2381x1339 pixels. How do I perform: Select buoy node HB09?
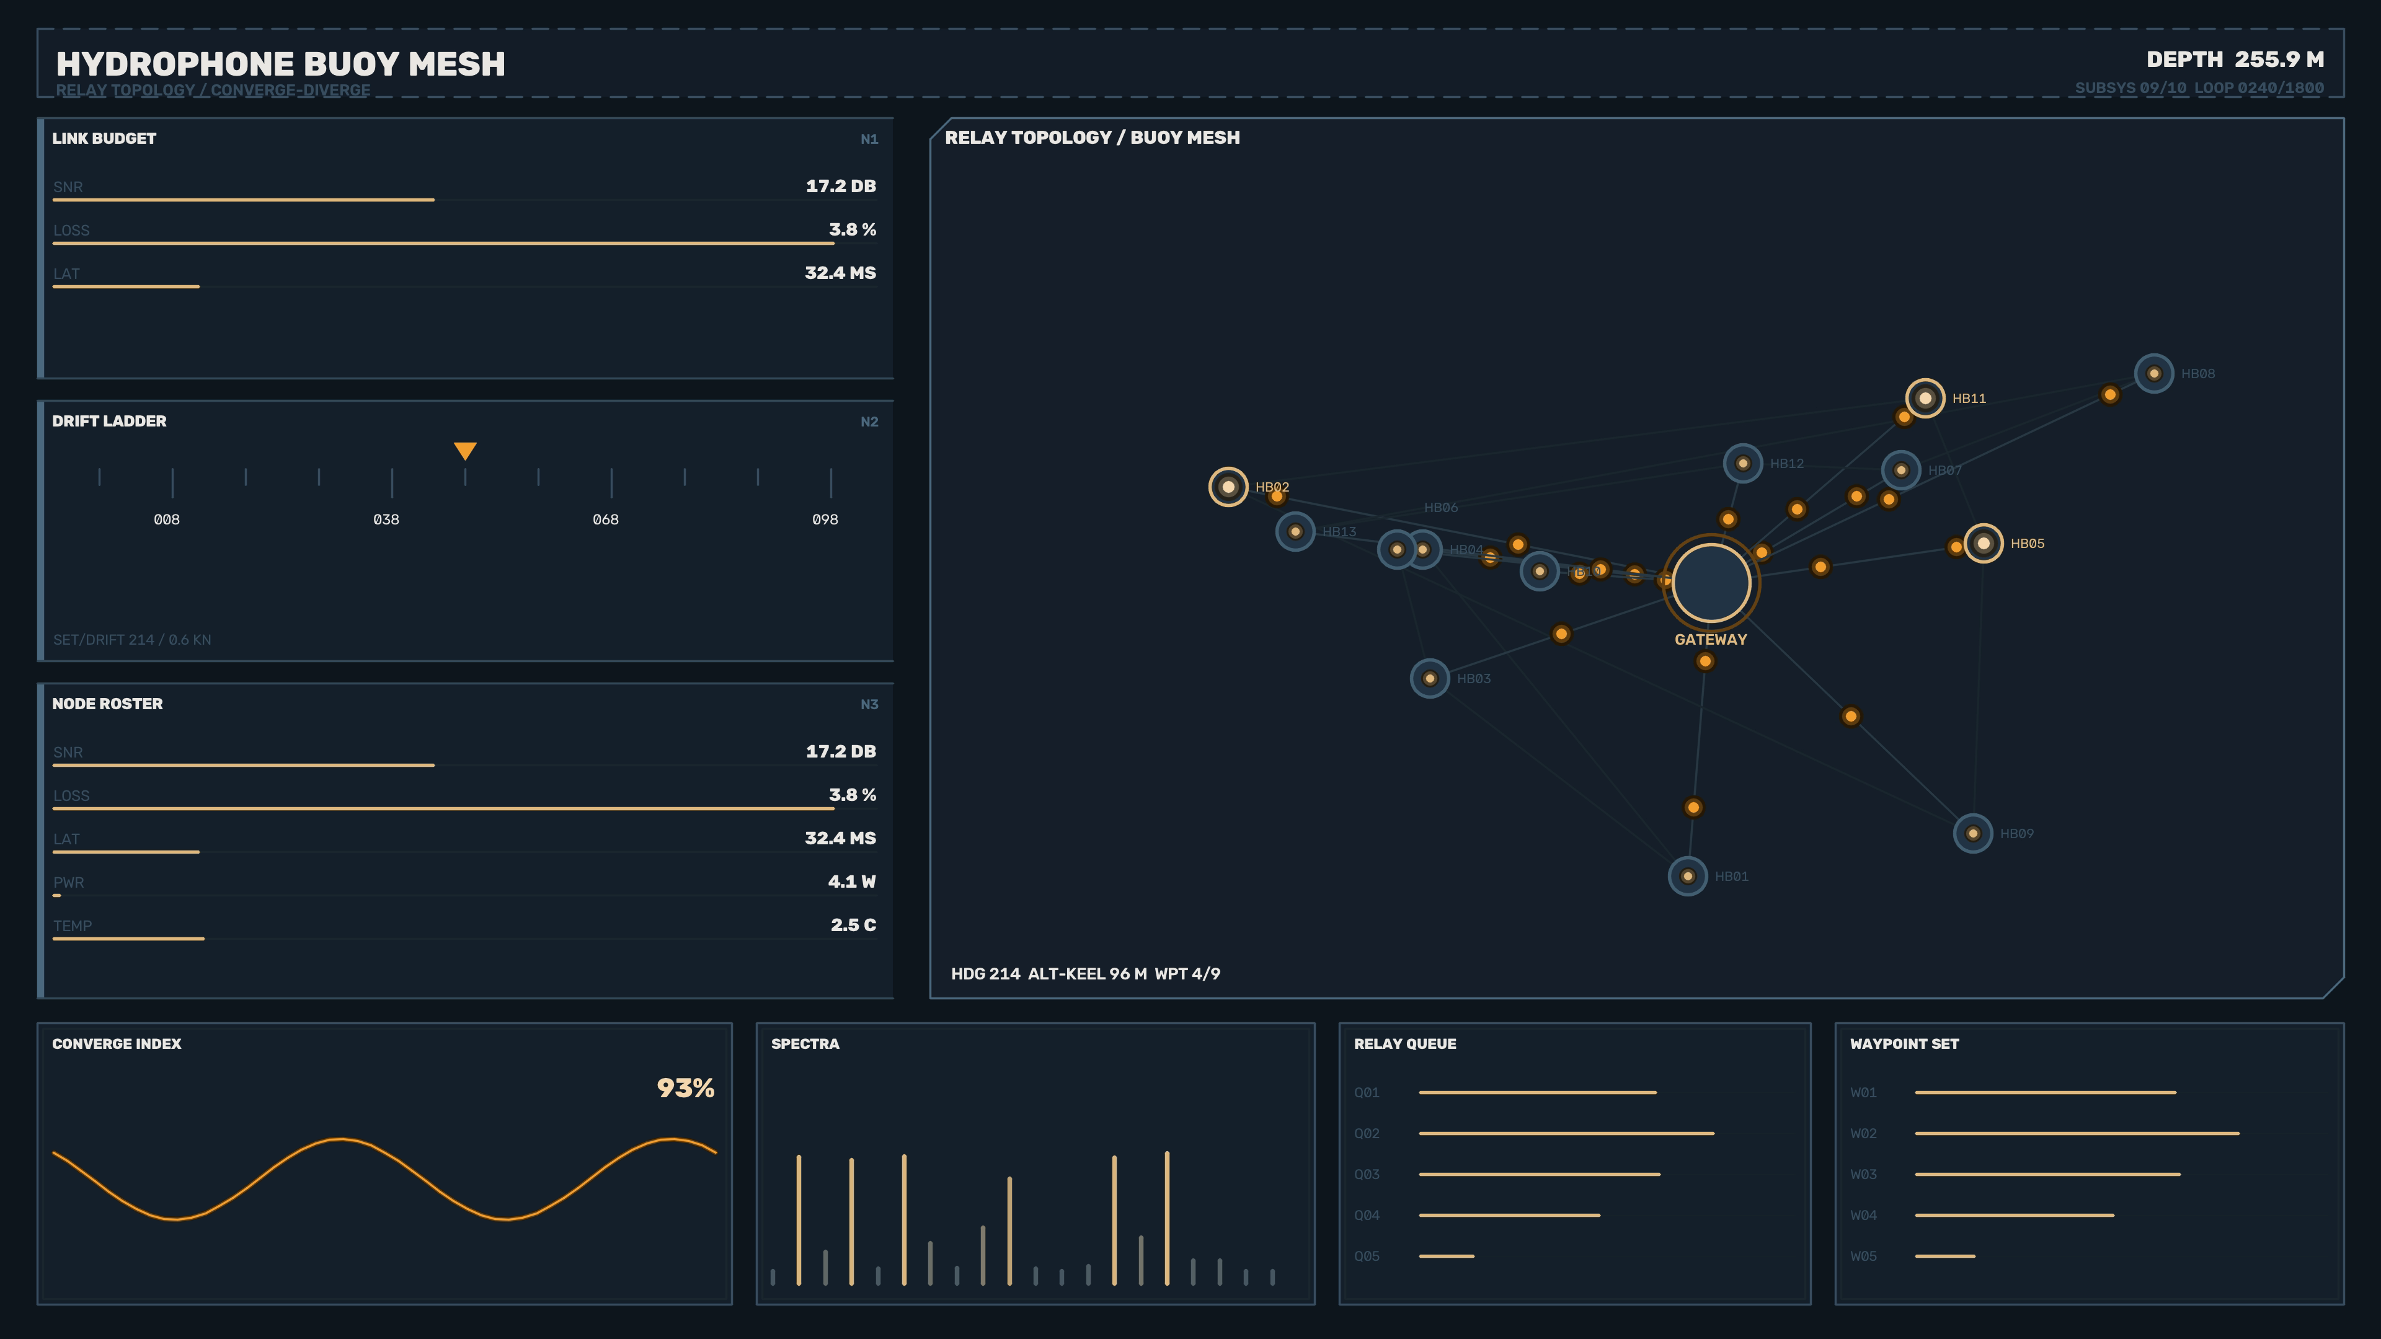click(x=1972, y=834)
